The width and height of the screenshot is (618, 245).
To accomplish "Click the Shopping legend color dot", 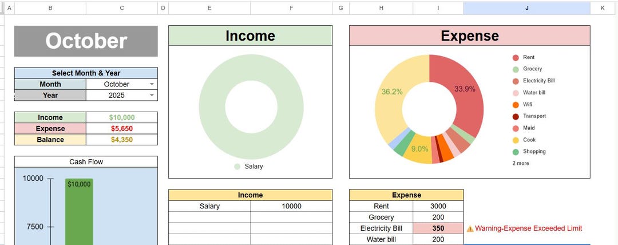I will [516, 152].
